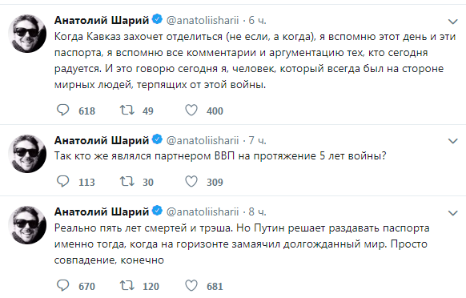466x298 pixels.
Task: Click the 6 ч. timestamp link
Action: tap(257, 20)
